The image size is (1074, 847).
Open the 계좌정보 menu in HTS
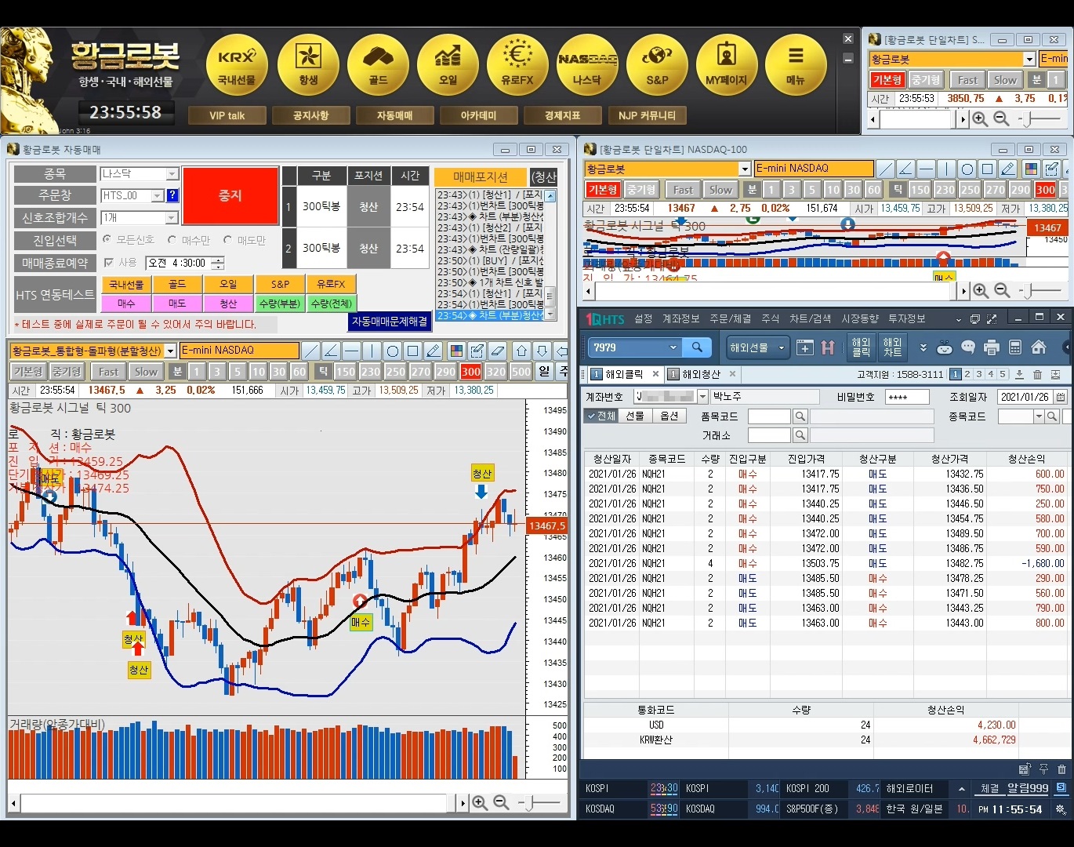coord(680,319)
